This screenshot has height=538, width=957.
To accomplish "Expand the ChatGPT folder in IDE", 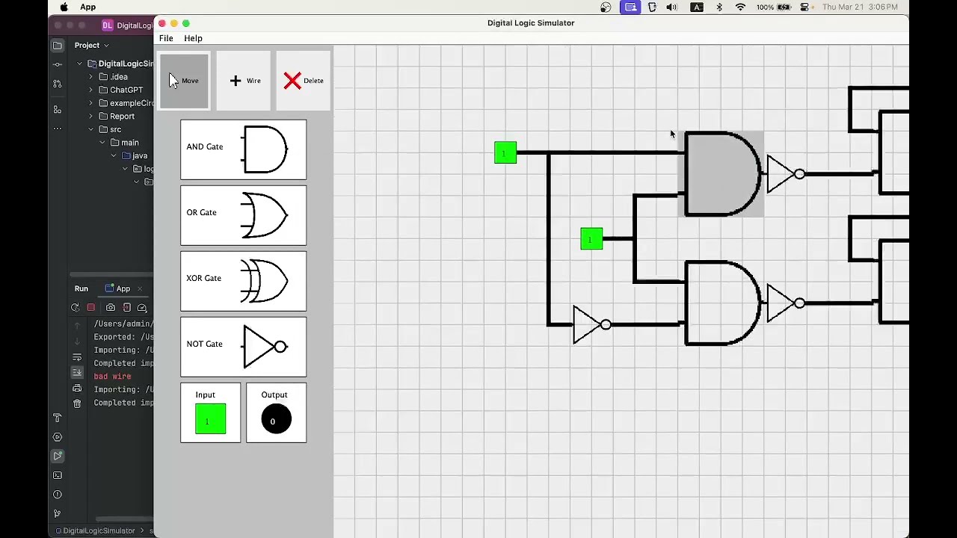I will coord(91,90).
